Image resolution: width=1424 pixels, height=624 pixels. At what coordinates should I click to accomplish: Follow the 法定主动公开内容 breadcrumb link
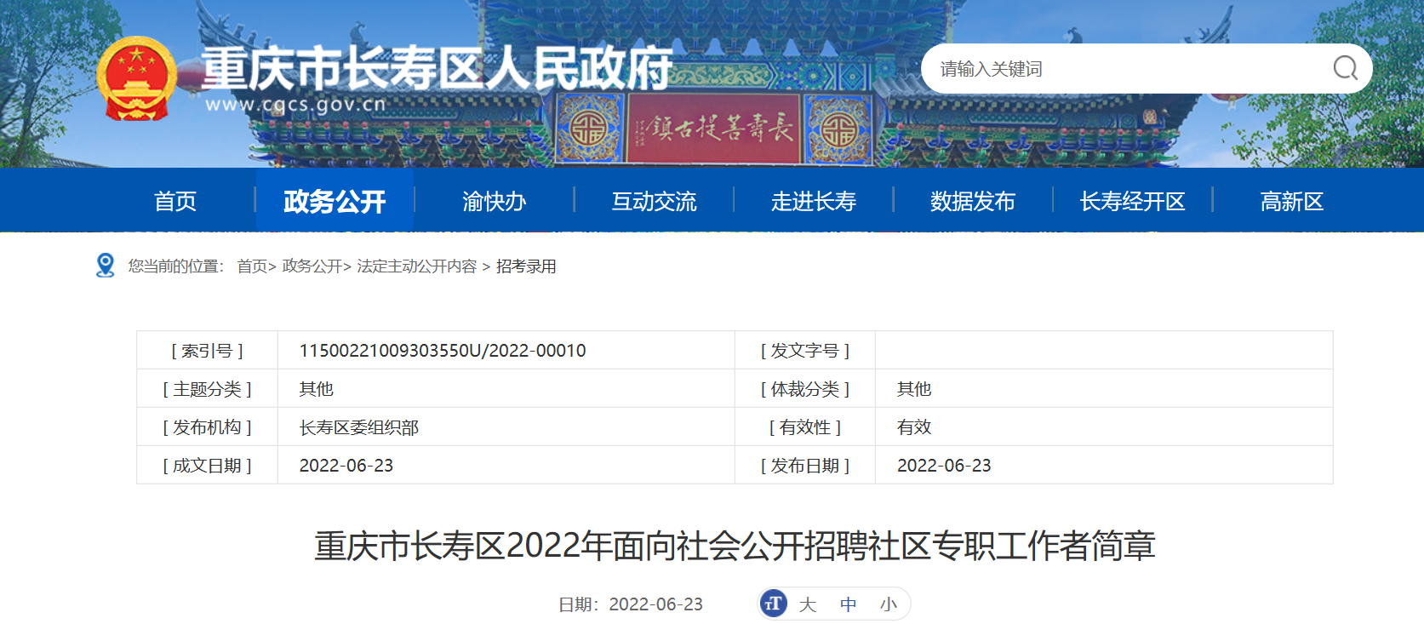(x=417, y=266)
